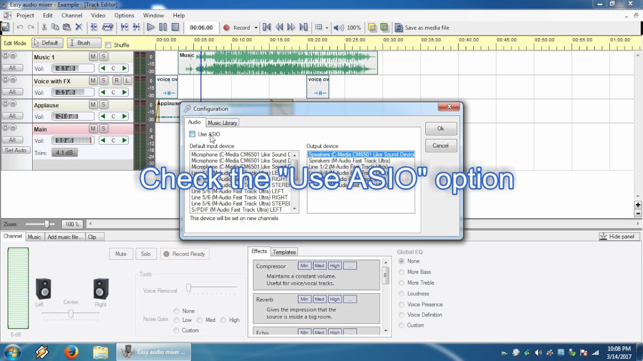This screenshot has height=361, width=643.
Task: Delete selection with blue X icon
Action: pyautogui.click(x=78, y=28)
